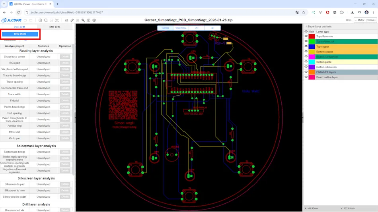The width and height of the screenshot is (378, 212).
Task: Click the browser address bar URL
Action: [x=67, y=12]
